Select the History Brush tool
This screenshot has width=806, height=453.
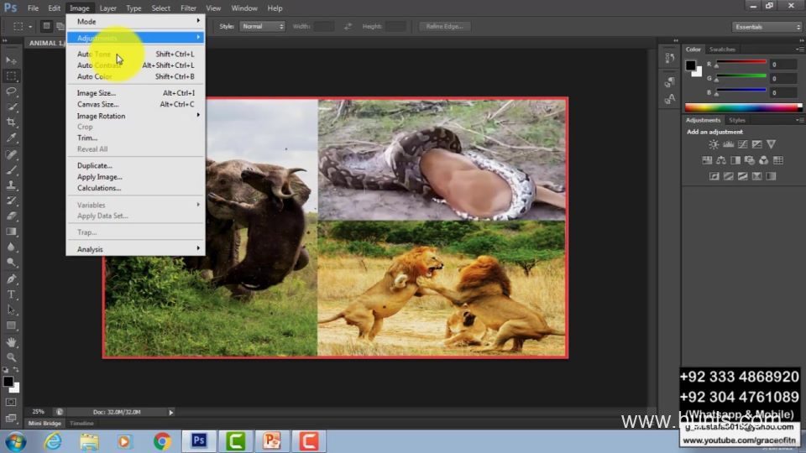pyautogui.click(x=11, y=200)
